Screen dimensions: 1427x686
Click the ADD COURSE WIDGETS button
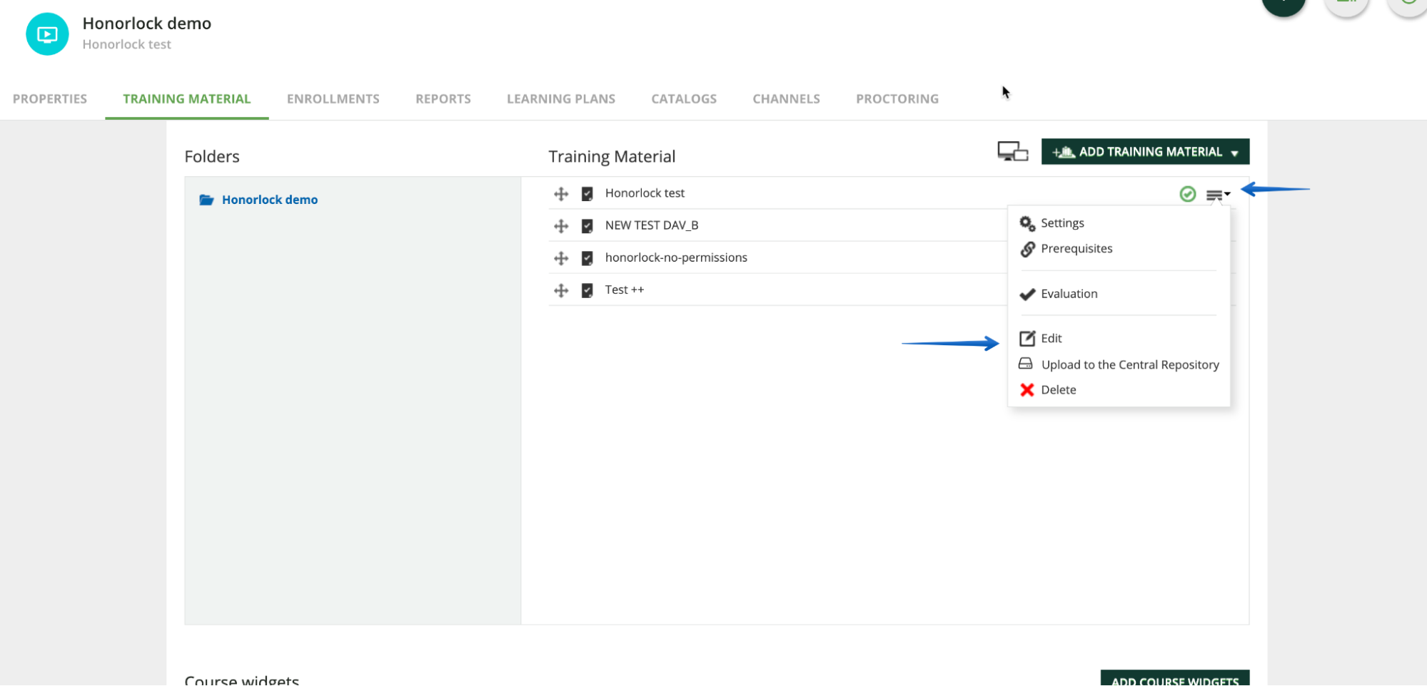[1175, 679]
